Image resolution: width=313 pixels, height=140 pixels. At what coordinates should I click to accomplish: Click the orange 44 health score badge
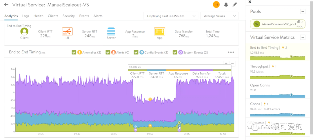216,5
